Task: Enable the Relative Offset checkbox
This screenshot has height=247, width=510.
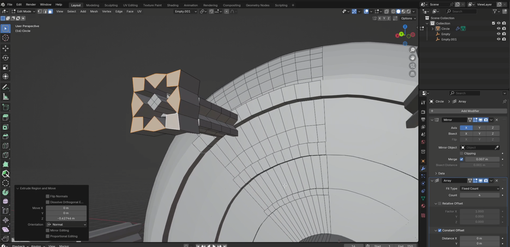Action: pos(440,204)
